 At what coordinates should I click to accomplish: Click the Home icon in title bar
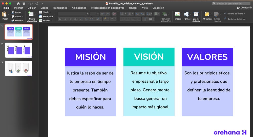click(18, 3)
